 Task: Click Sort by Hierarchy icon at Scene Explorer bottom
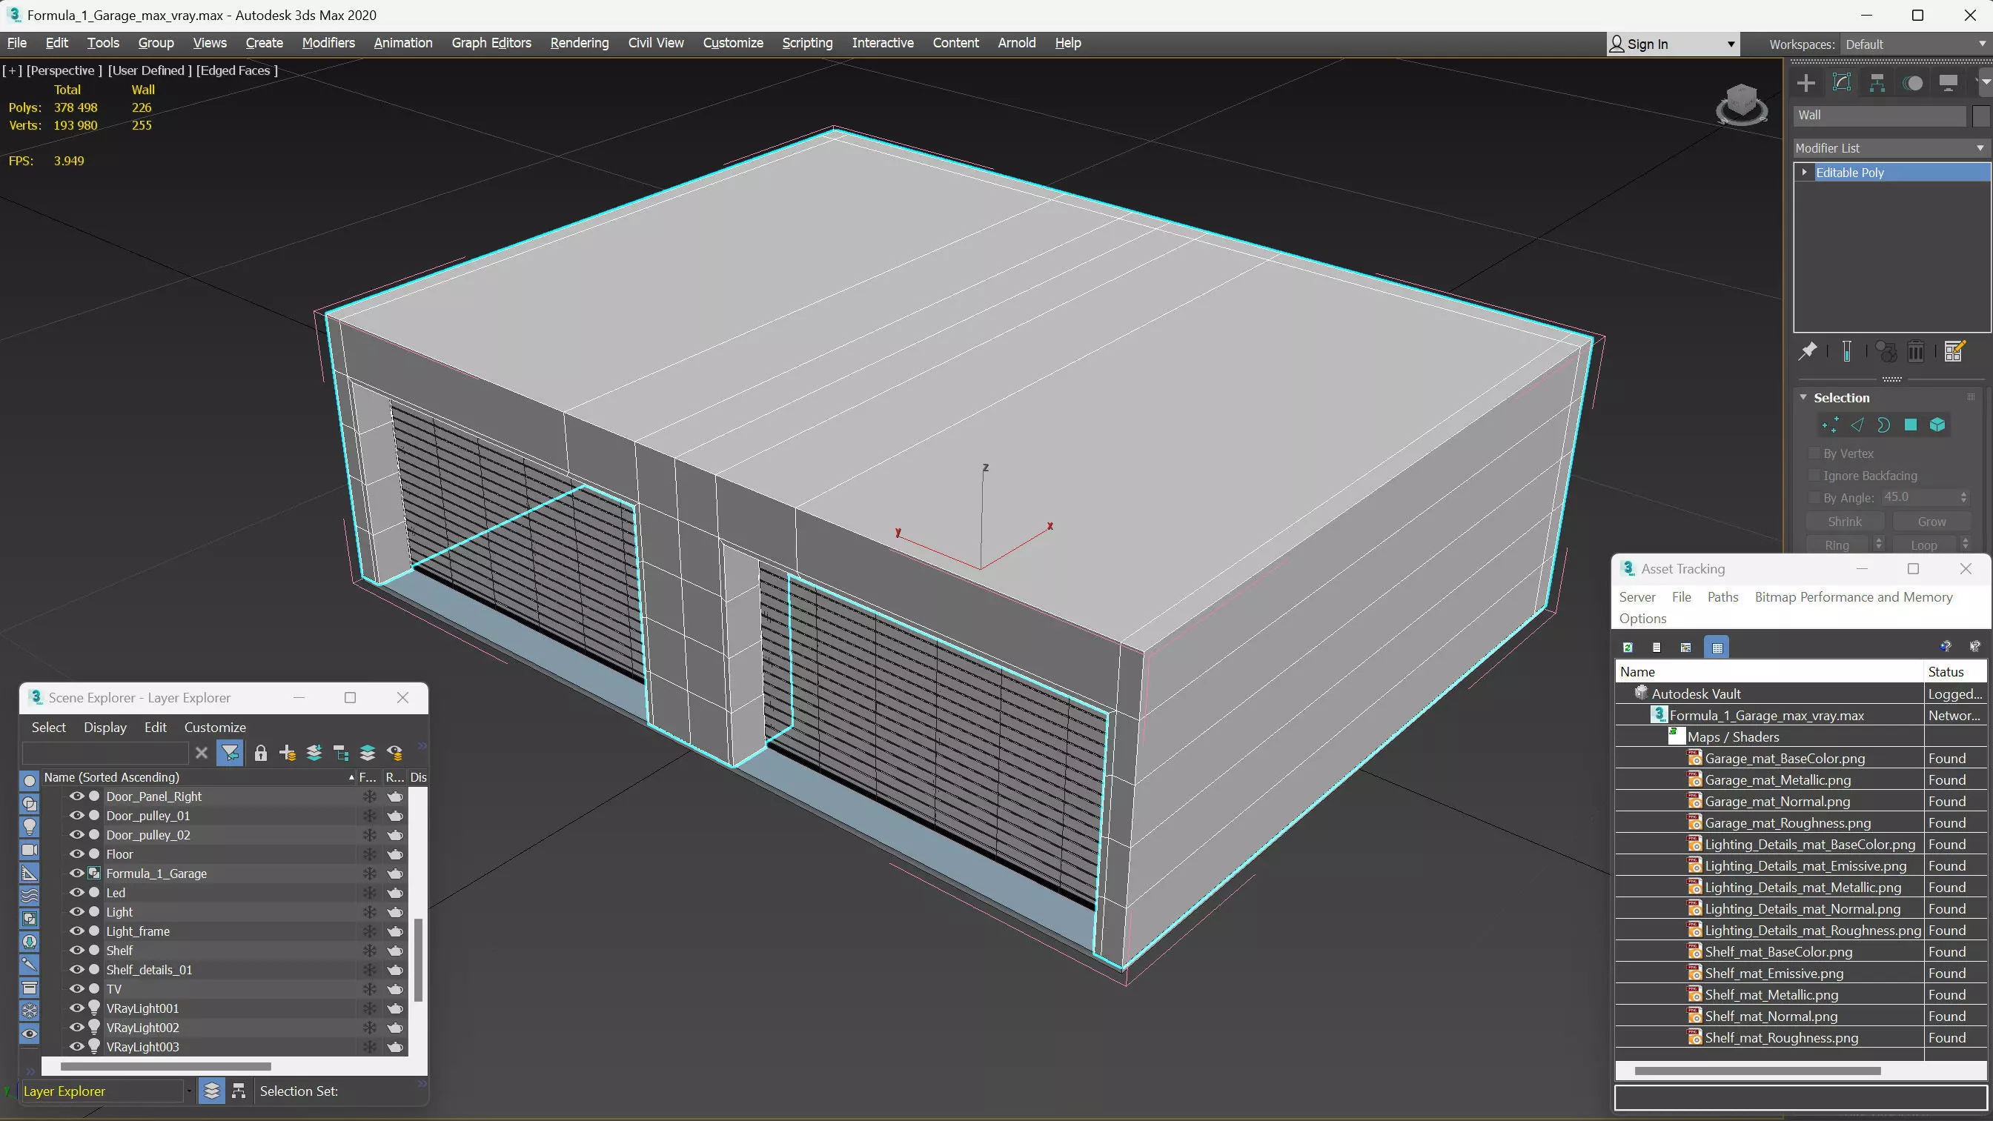pos(239,1091)
